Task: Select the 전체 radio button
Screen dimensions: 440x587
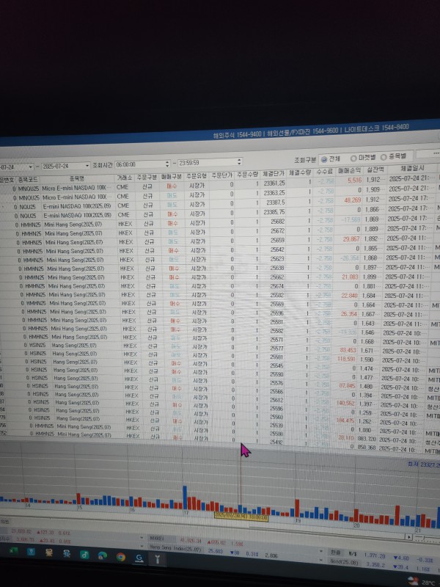Action: click(x=324, y=159)
